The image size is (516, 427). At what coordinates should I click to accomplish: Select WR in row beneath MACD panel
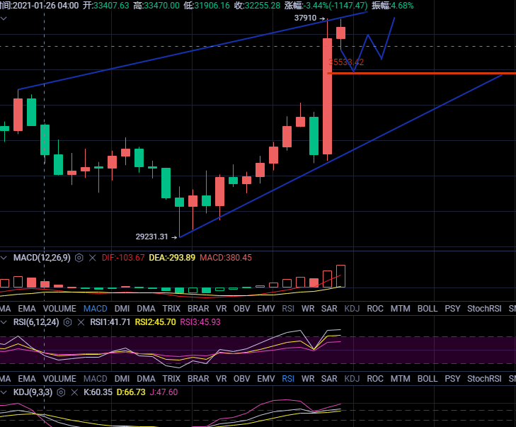click(x=308, y=309)
